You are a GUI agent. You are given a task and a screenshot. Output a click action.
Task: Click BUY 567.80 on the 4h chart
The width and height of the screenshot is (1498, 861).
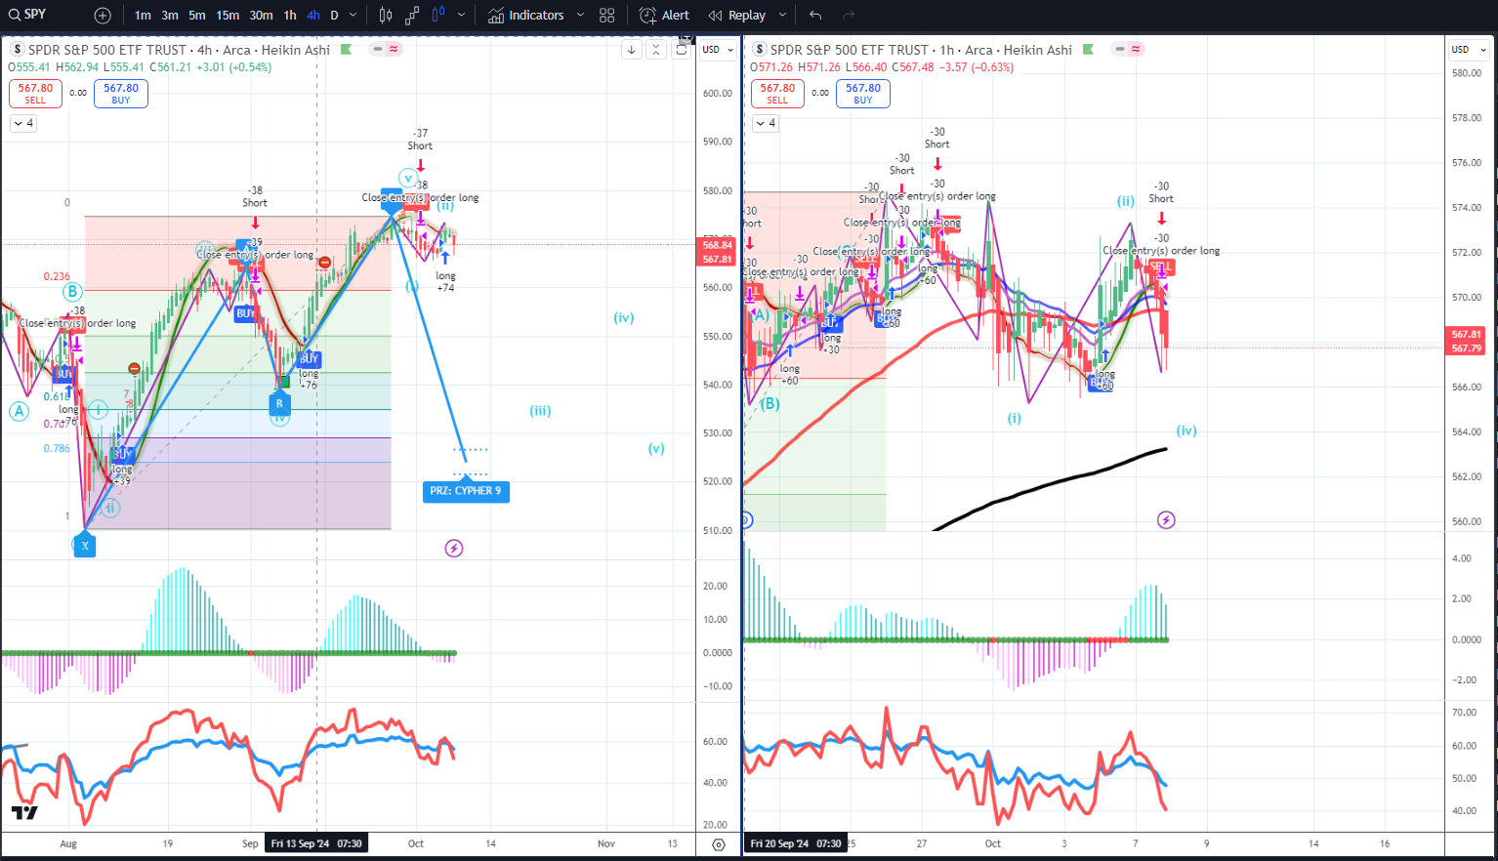[x=121, y=93]
